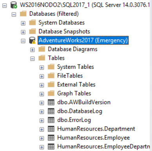Collapse the WS2016NODO2\SQL2017_1 server node
The width and height of the screenshot is (152, 151).
(x=5, y=6)
